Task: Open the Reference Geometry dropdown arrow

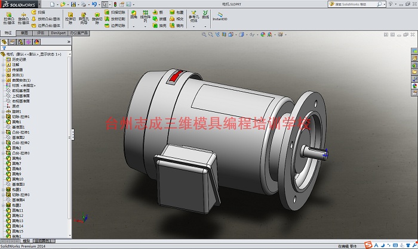Action: coord(194,27)
